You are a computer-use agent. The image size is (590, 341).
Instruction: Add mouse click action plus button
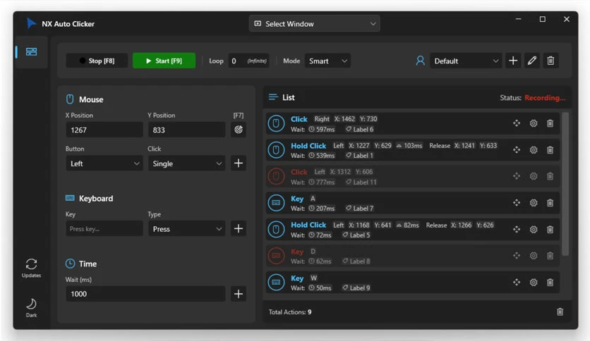pos(239,163)
